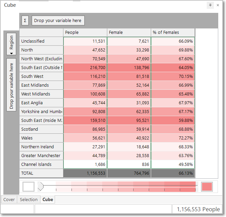Viewport: 226px width, 217px height.
Task: Click the sigma statistics button
Action: click(x=25, y=21)
